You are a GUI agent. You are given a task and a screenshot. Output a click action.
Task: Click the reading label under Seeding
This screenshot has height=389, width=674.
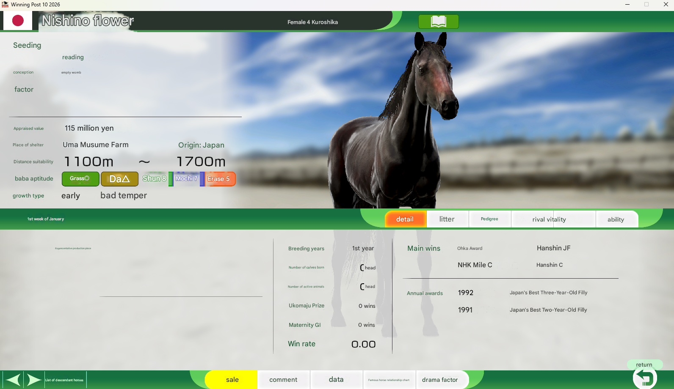coord(73,57)
